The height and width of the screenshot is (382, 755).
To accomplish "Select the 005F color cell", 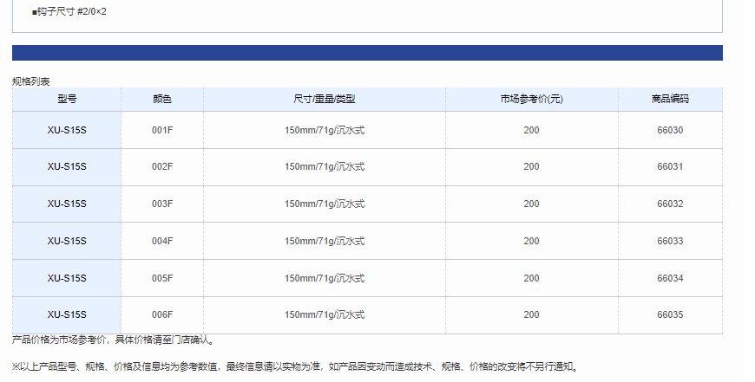I will click(162, 278).
